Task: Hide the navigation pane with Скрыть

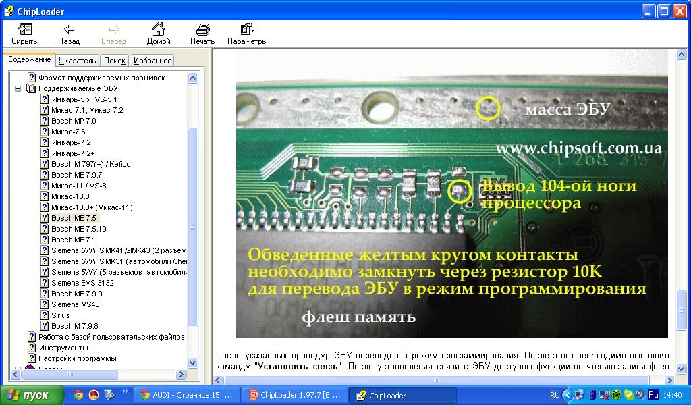Action: pyautogui.click(x=24, y=34)
